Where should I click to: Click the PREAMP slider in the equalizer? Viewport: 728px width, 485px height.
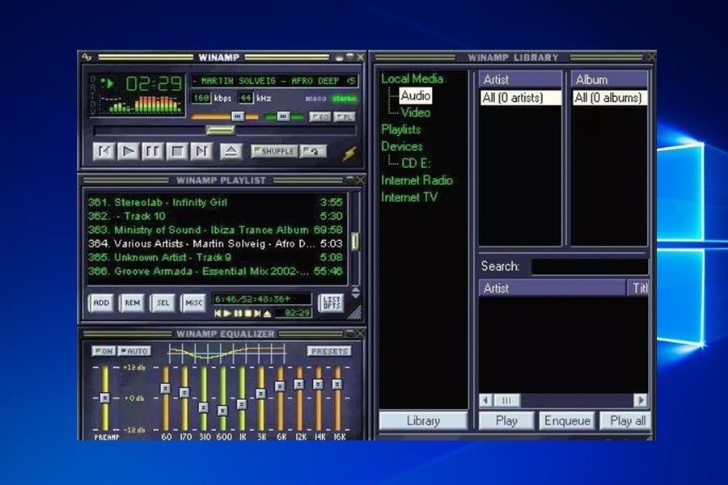pos(105,399)
